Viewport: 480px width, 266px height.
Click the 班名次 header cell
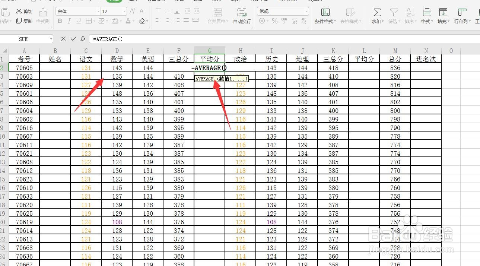coord(426,59)
